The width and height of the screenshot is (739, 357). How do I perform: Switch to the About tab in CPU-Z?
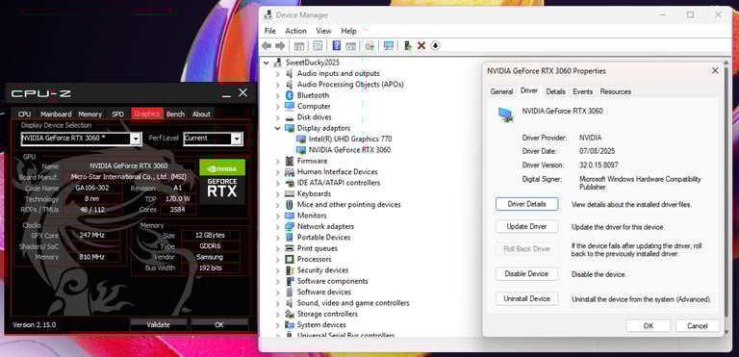point(201,115)
